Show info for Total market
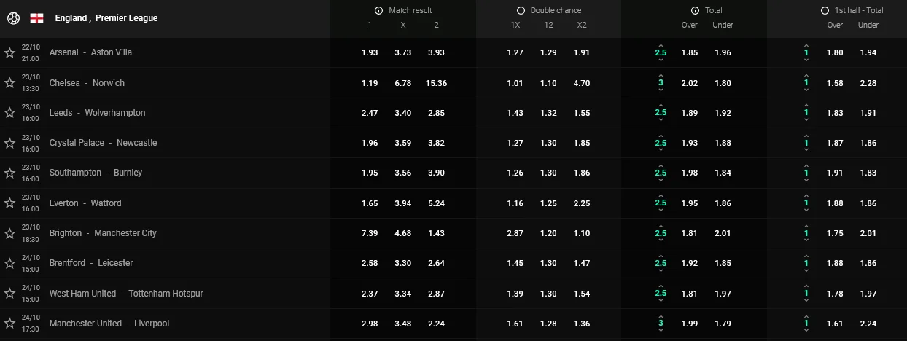Viewport: 907px width, 341px height. point(696,11)
